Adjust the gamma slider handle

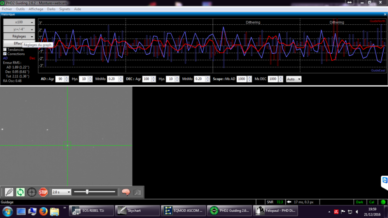click(87, 192)
